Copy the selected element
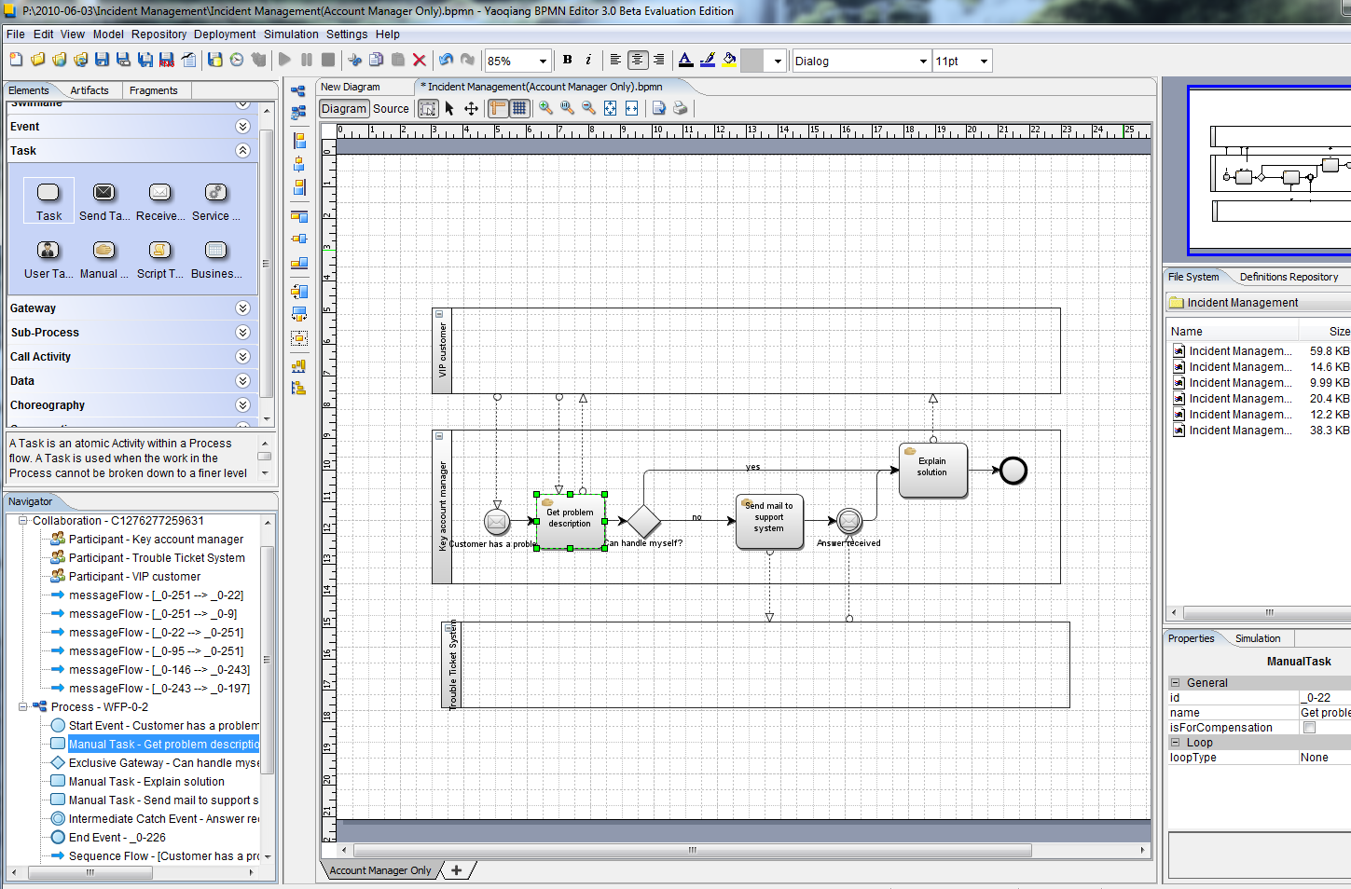 pyautogui.click(x=376, y=60)
